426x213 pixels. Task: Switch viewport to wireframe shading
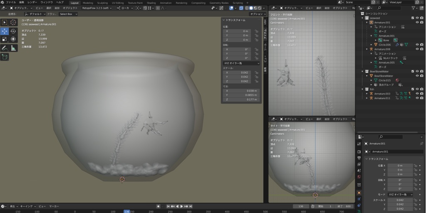(x=247, y=8)
